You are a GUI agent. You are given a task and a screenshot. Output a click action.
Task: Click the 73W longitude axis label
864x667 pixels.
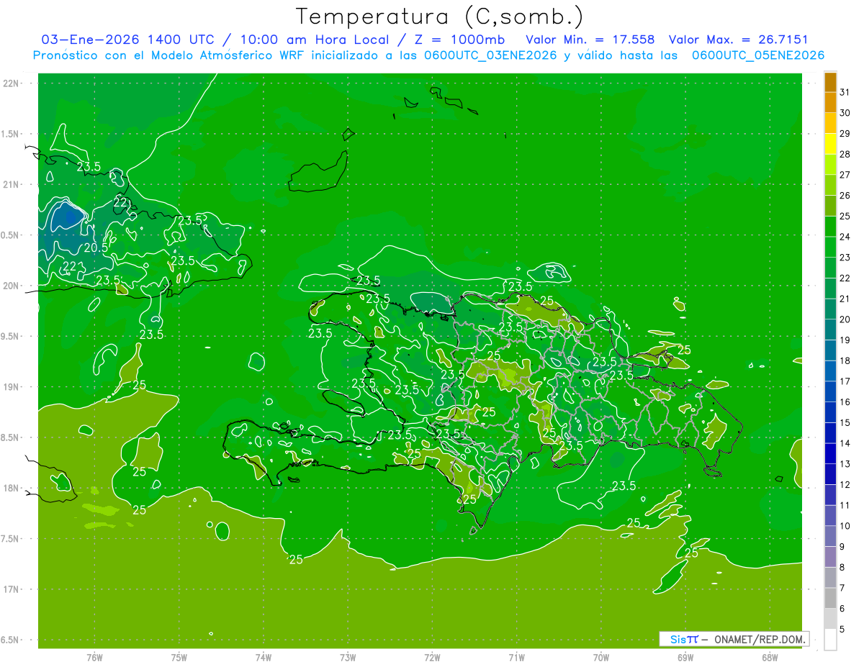click(x=348, y=657)
